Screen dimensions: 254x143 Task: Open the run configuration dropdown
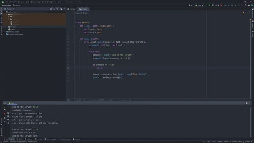coord(199,5)
